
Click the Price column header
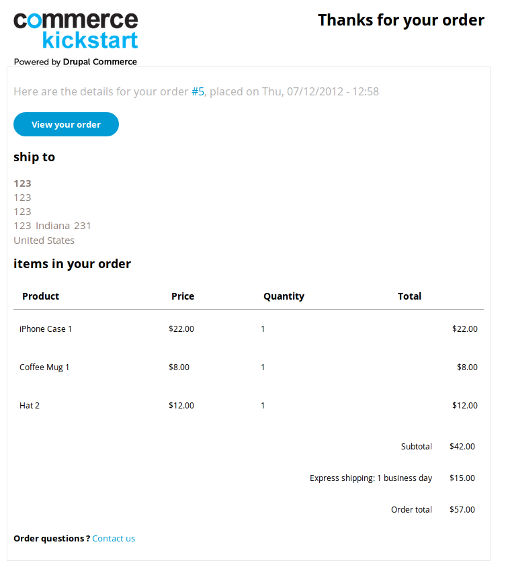click(183, 296)
